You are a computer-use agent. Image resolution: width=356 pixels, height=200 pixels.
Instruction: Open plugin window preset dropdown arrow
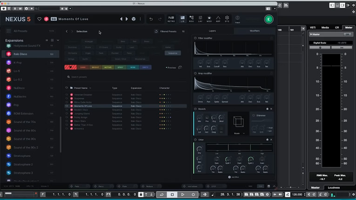pos(70,9)
